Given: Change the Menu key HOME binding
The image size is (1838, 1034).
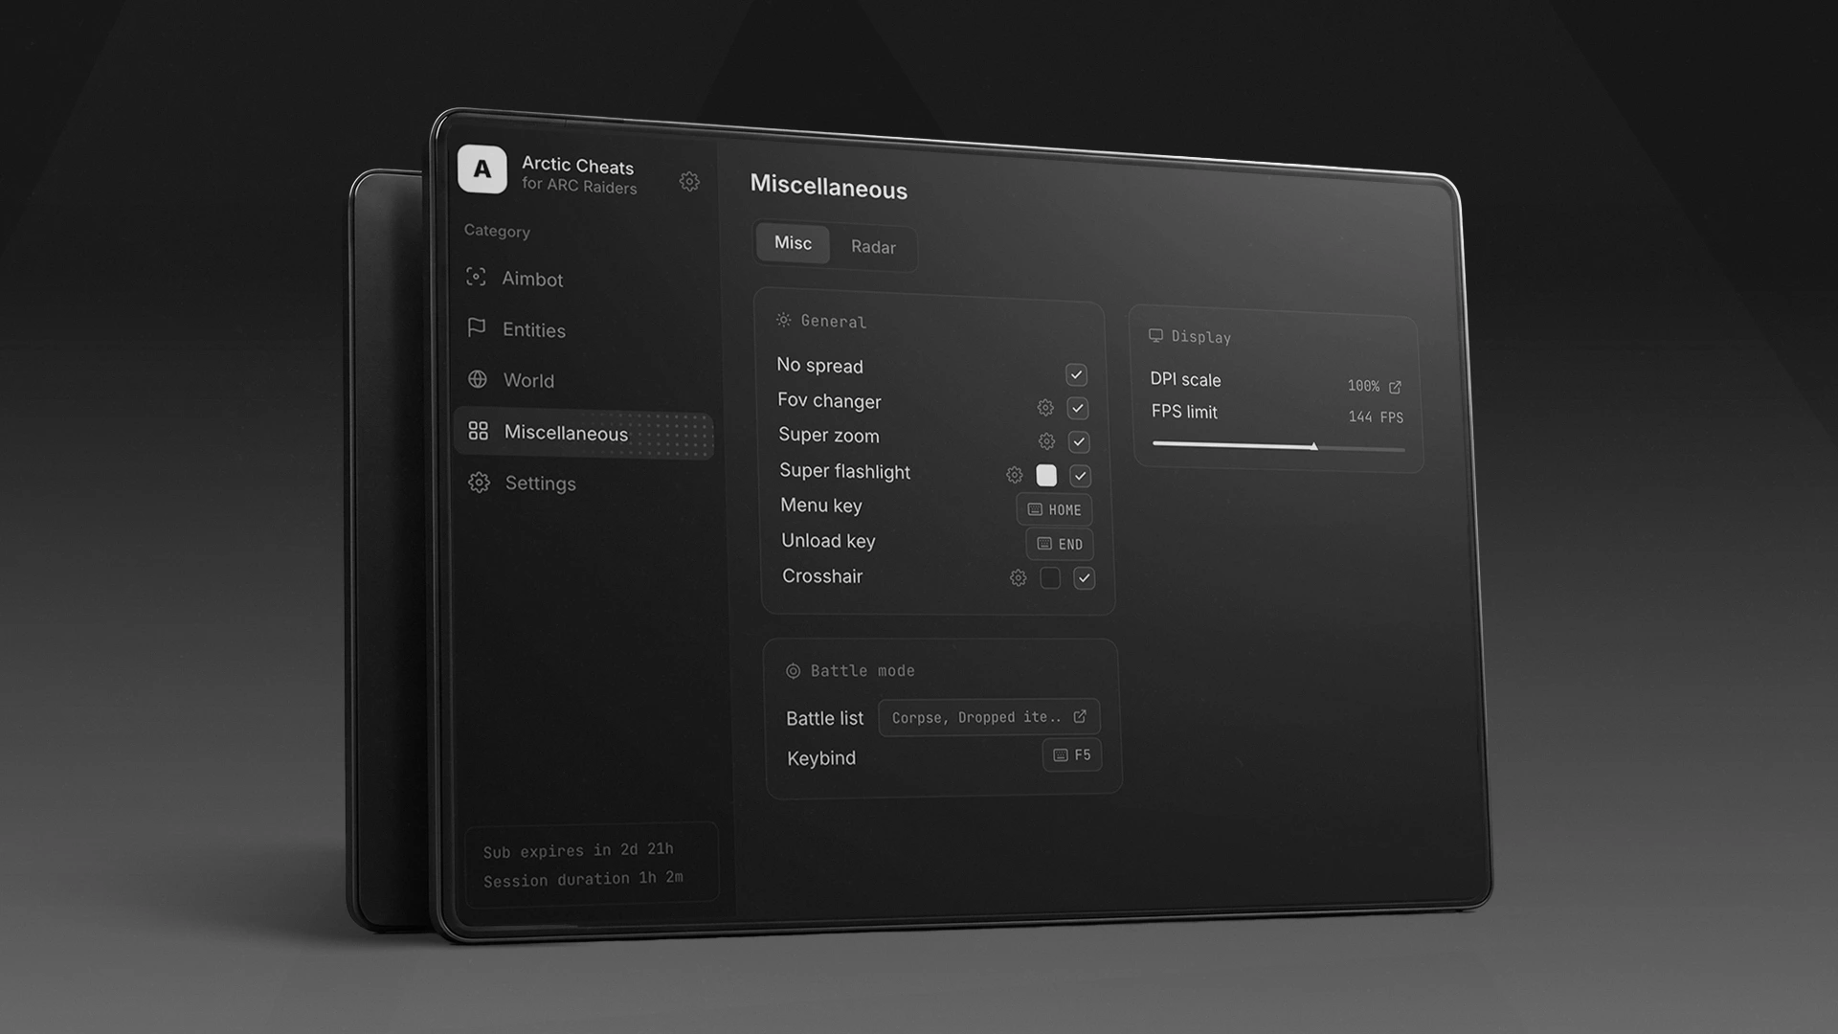Looking at the screenshot, I should [x=1054, y=509].
